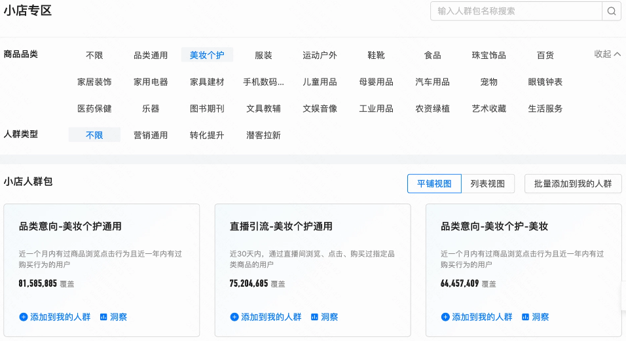Select 不限 under 商品品类
The image size is (626, 341).
(94, 55)
